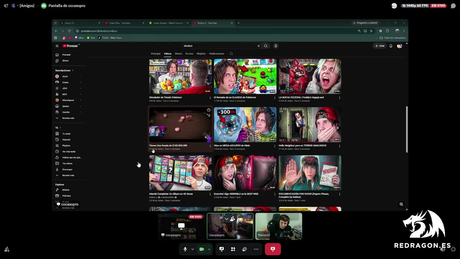Click Pregunta a Gemini button
This screenshot has height=259, width=460.
[x=365, y=23]
